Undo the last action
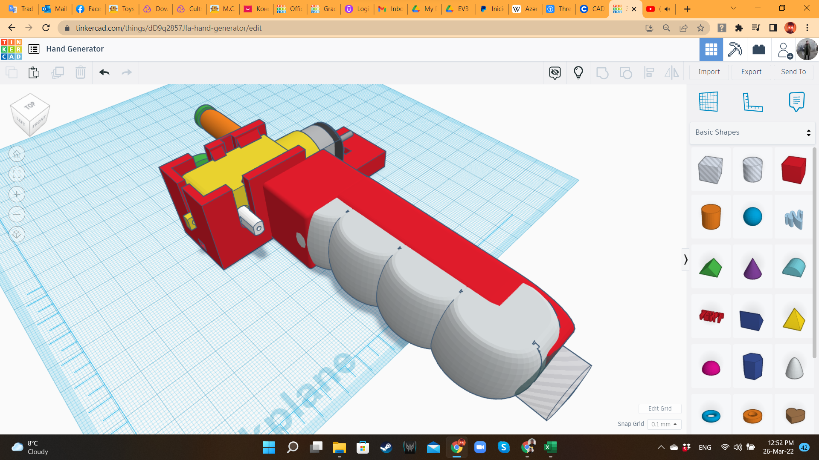This screenshot has height=460, width=819. [105, 72]
